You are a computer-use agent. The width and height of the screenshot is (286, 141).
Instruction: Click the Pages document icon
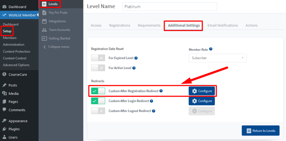click(4, 102)
